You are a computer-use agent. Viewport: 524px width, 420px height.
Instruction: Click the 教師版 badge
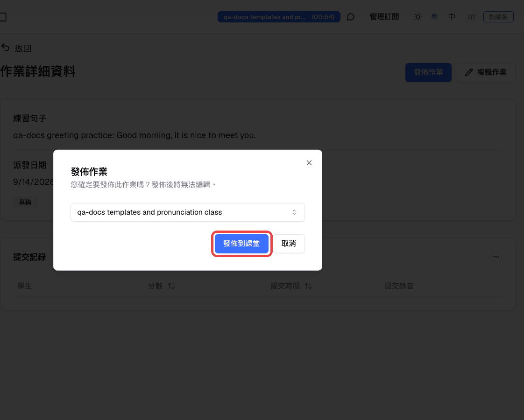click(x=498, y=17)
